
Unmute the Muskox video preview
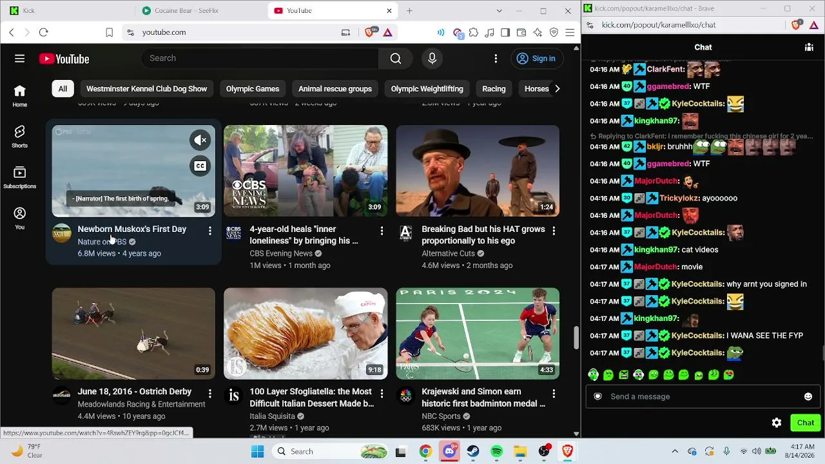tap(200, 140)
